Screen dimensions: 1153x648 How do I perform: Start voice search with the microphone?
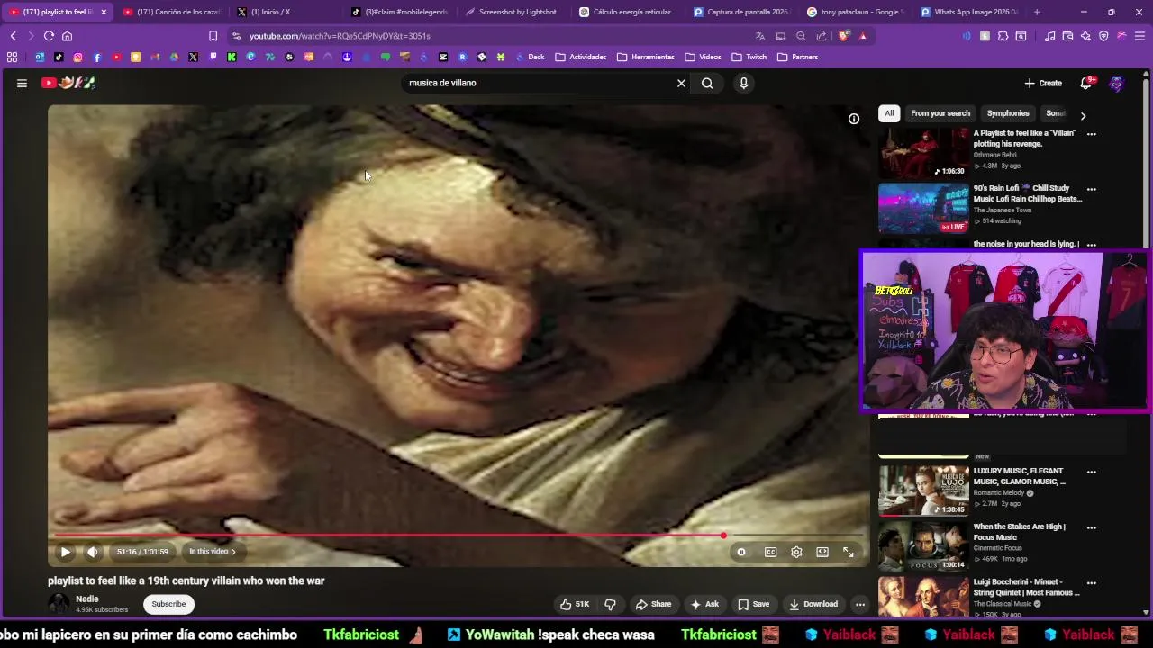[x=743, y=83]
